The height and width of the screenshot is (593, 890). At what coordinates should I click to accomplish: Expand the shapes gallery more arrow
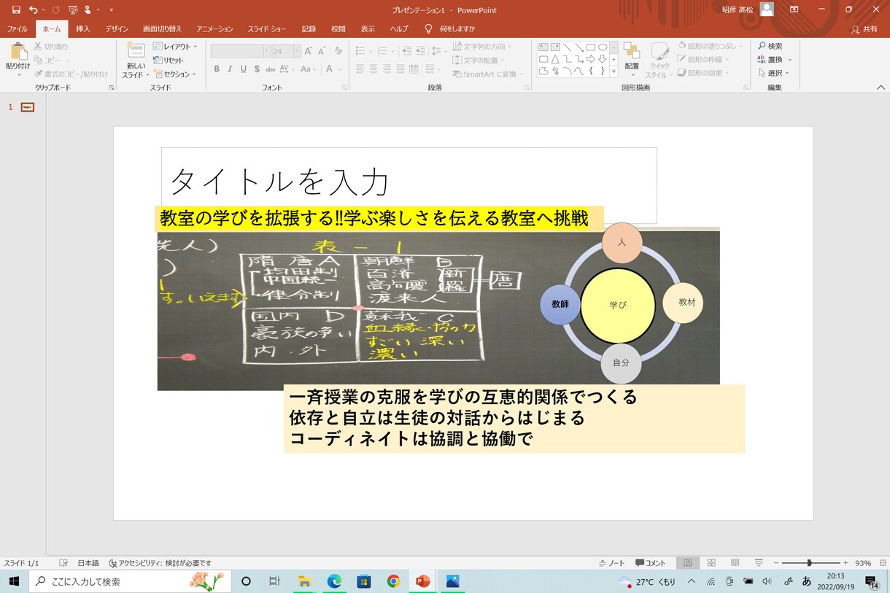click(614, 72)
